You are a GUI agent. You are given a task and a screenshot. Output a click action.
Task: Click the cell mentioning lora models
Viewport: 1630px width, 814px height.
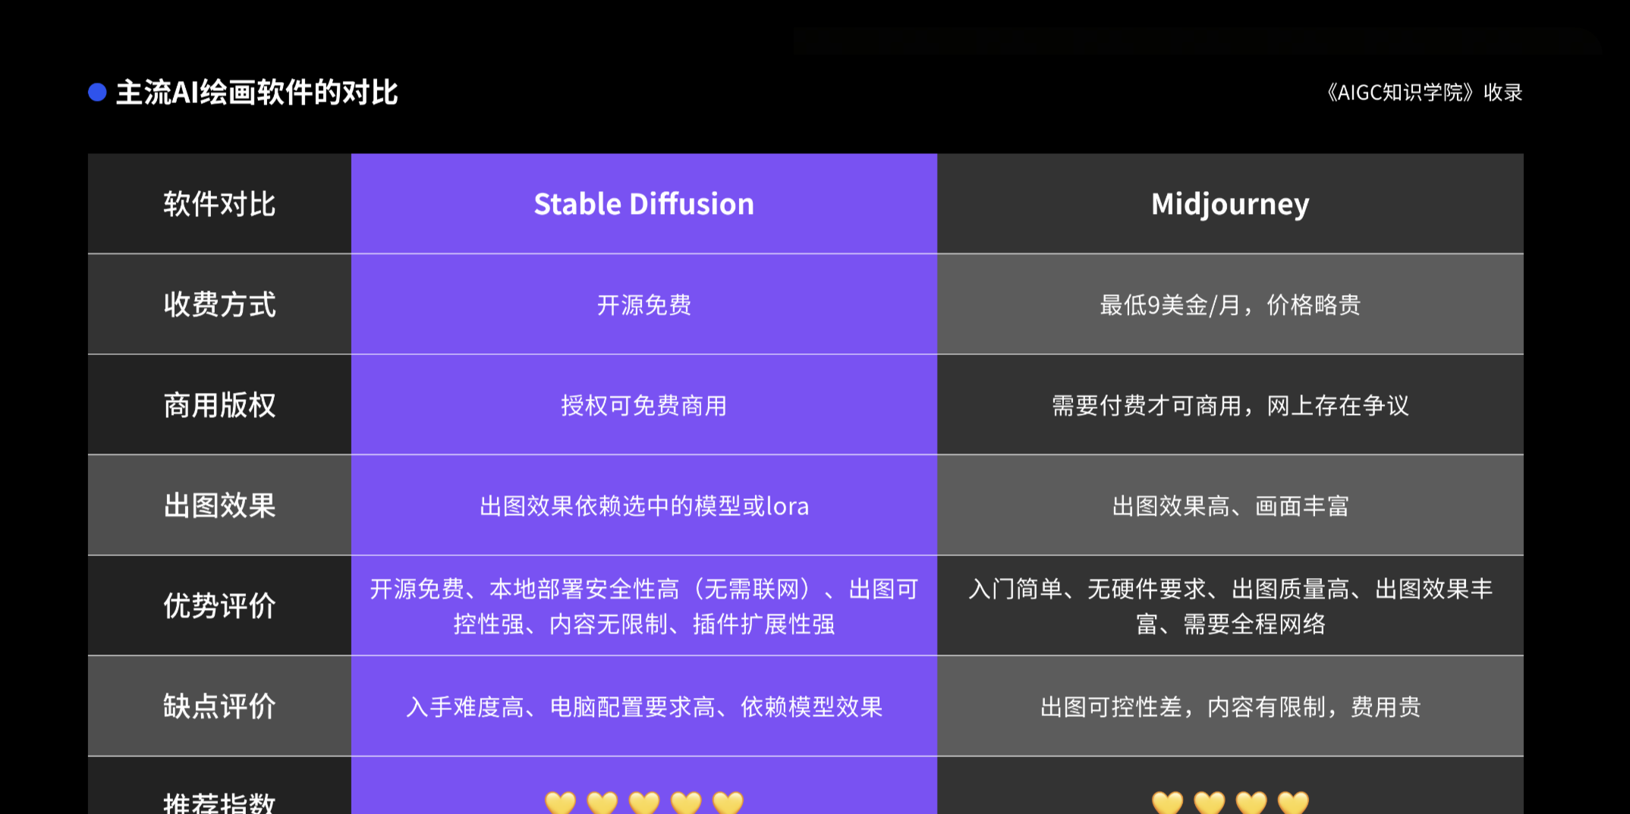click(x=644, y=505)
